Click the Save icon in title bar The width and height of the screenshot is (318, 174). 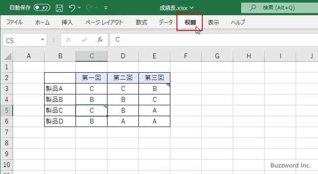pos(59,8)
